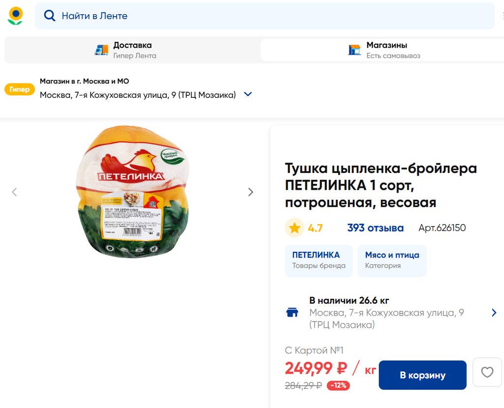This screenshot has height=408, width=504.
Task: Expand store address dropdown chevron
Action: click(248, 94)
